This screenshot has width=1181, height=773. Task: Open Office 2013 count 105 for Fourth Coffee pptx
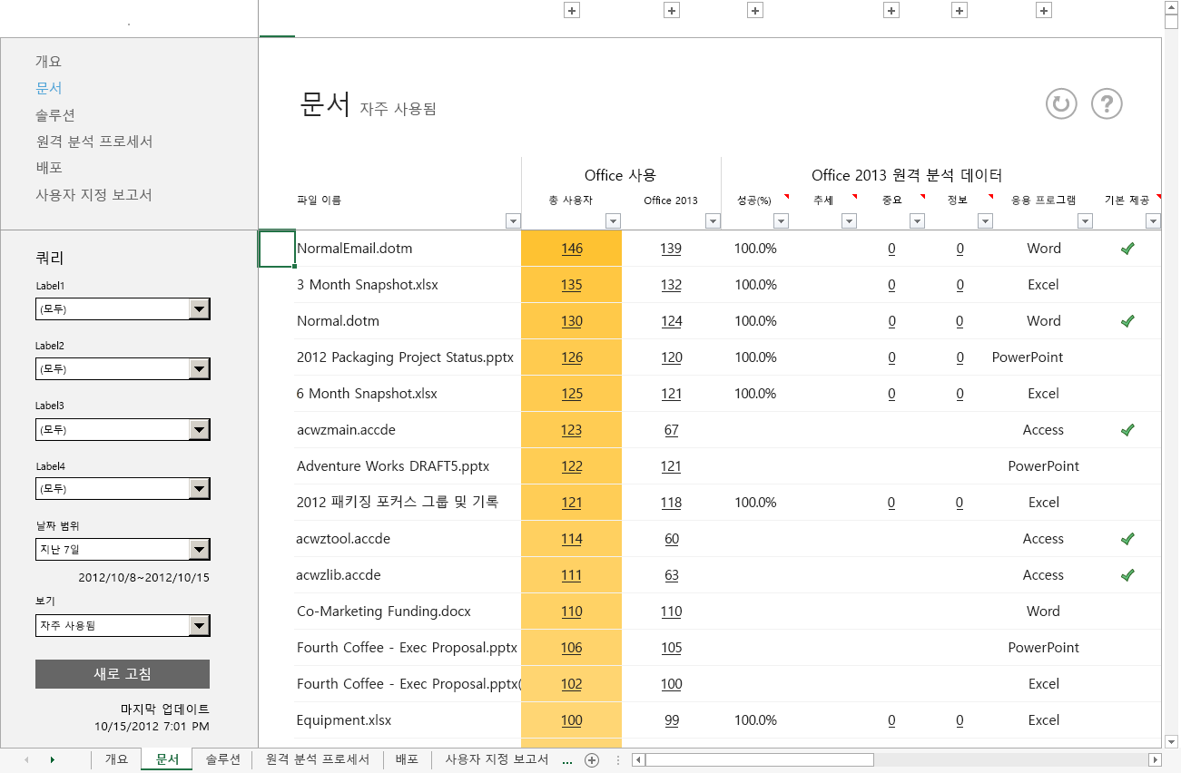671,648
